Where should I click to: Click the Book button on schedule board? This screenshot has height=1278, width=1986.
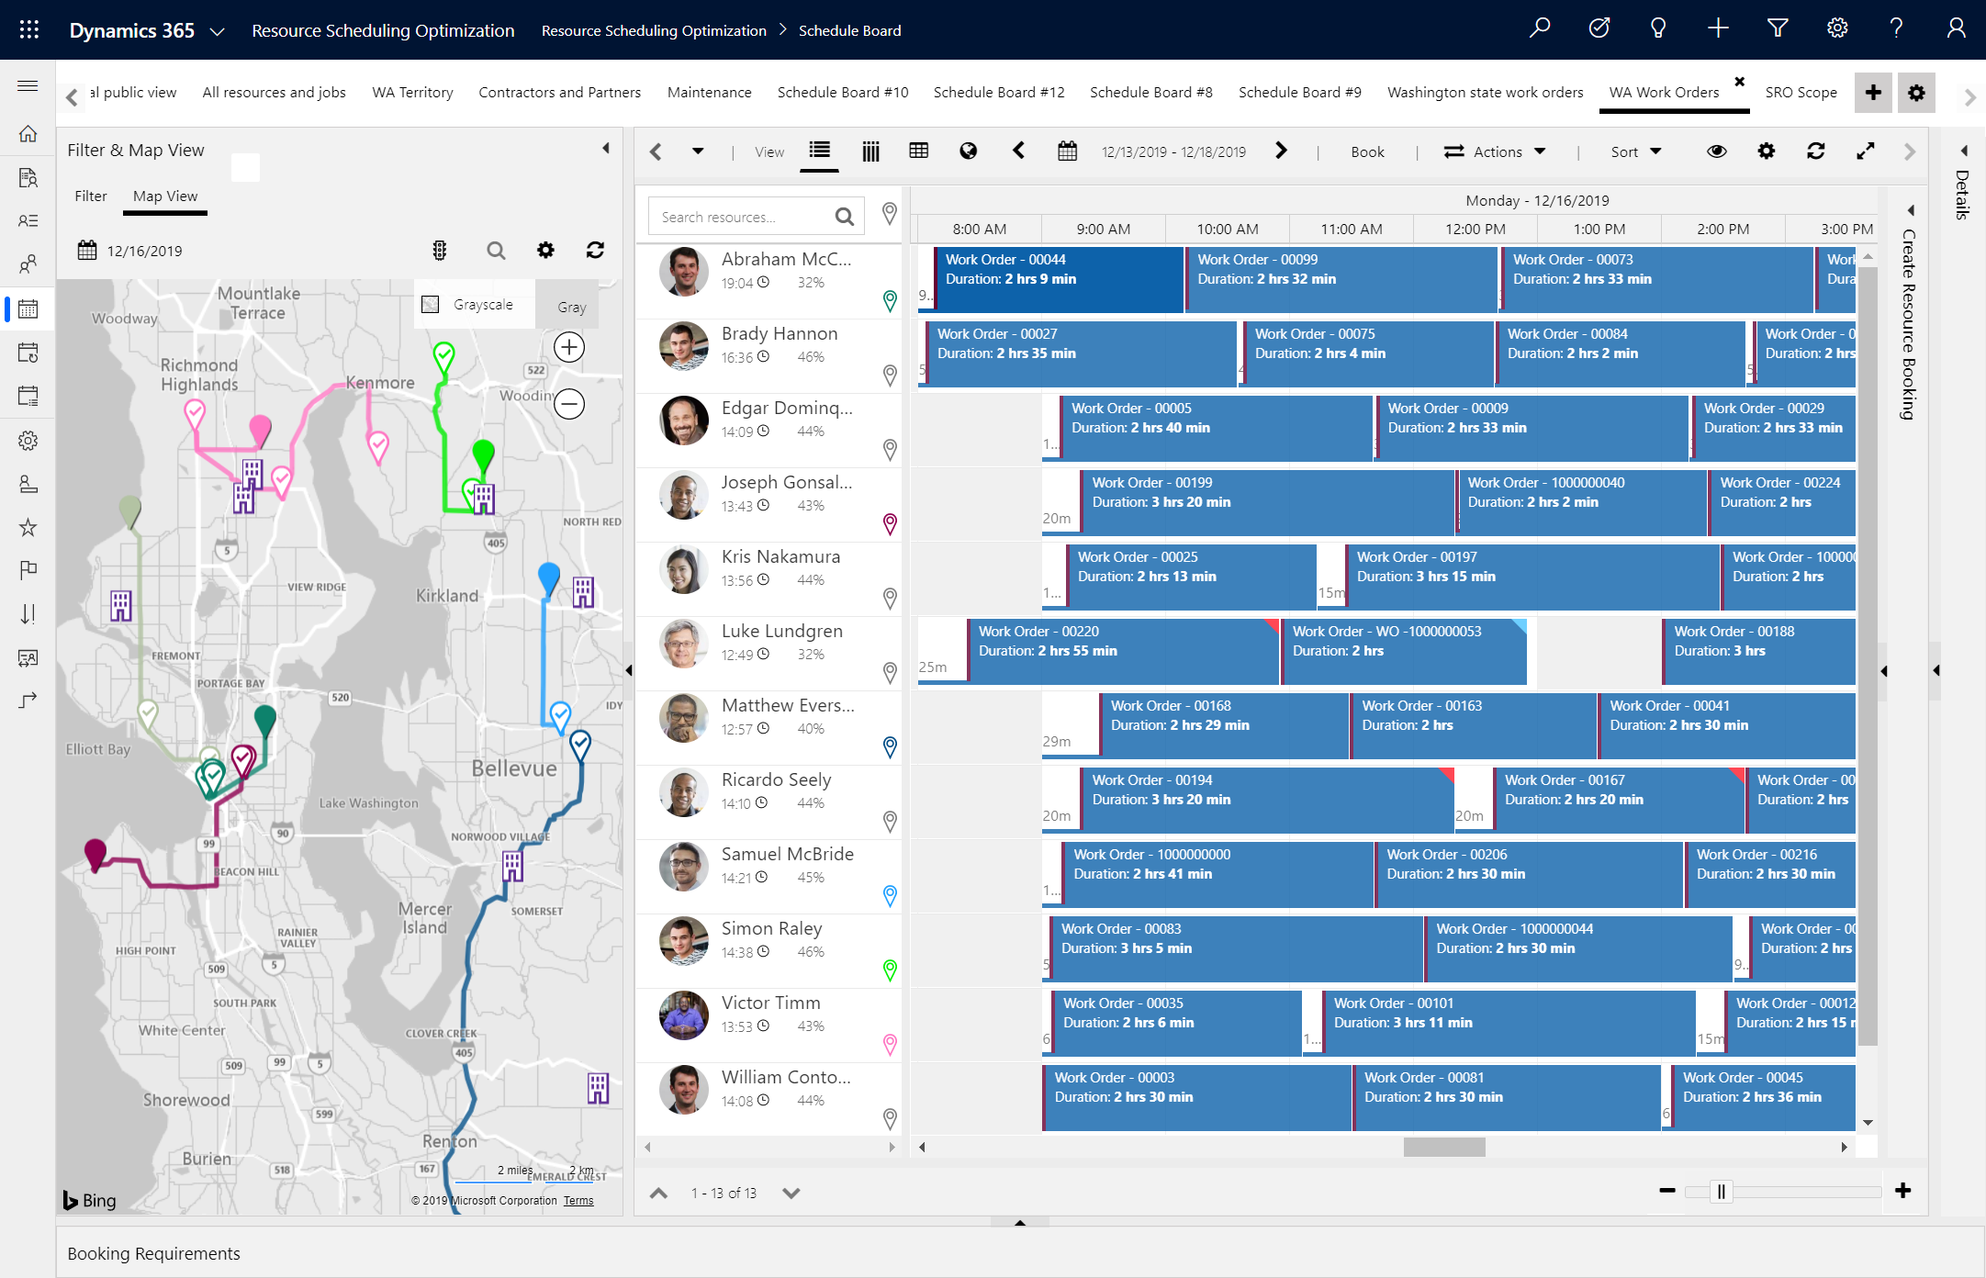pos(1366,152)
